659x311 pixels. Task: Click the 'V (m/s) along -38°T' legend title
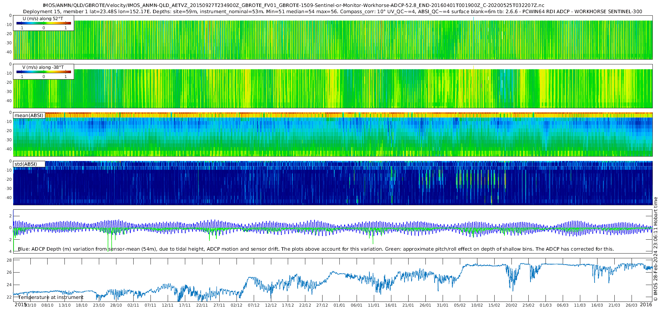pos(43,67)
